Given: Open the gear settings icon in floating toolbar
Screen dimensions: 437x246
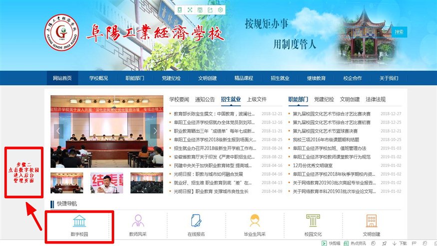Looking at the screenshot, I should [220, 10].
